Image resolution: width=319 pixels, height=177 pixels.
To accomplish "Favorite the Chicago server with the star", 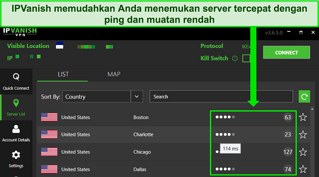I will [303, 152].
